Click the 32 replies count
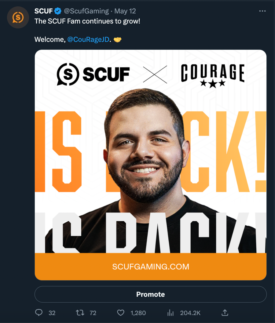This screenshot has width=275, height=323. point(52,313)
